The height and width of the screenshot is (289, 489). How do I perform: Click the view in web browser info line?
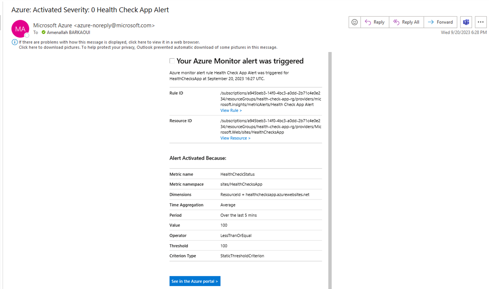coord(109,42)
